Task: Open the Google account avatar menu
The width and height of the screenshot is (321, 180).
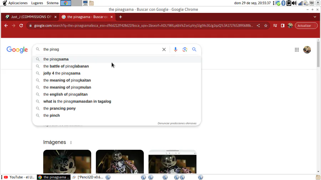Action: [x=307, y=49]
